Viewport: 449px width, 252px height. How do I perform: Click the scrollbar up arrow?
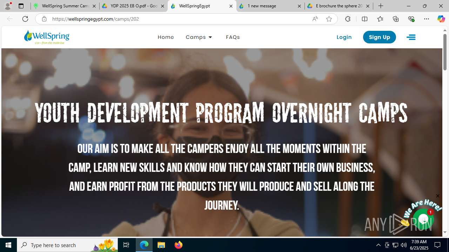pos(445,30)
